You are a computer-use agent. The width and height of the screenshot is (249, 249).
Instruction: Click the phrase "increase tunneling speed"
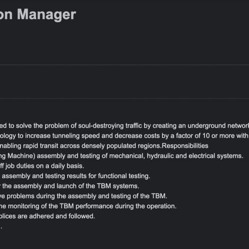tap(70, 136)
